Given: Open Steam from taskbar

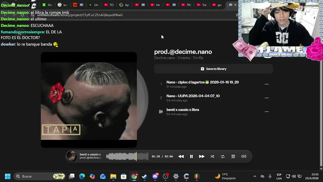Looking at the screenshot, I should pos(145,176).
